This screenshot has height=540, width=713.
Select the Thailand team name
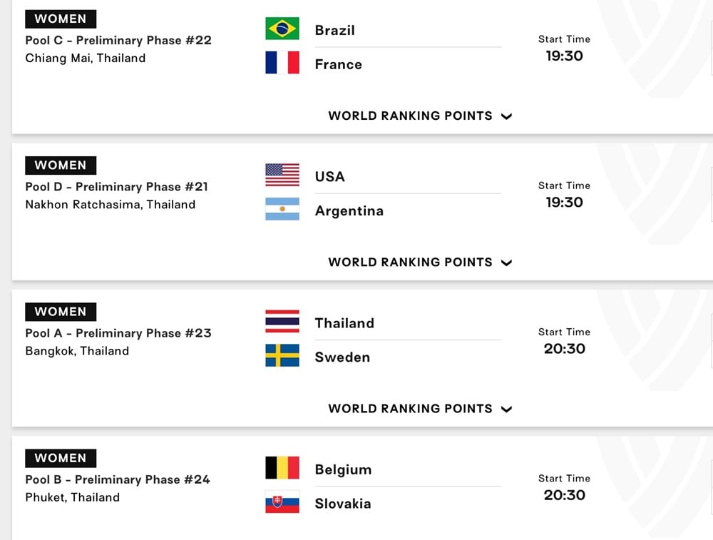pyautogui.click(x=344, y=323)
